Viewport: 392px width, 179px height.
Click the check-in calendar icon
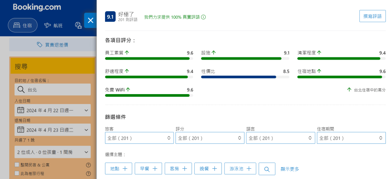click(x=21, y=111)
